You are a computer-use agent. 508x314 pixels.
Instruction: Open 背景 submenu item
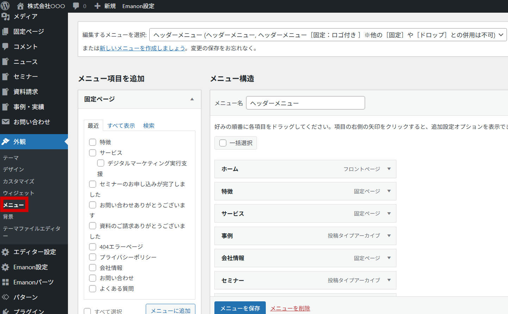(8, 216)
